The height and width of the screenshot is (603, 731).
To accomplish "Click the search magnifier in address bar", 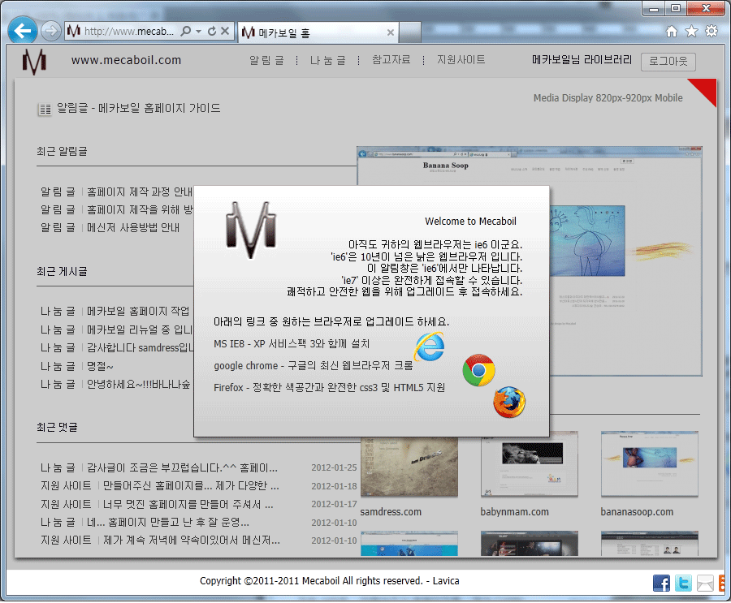I will 185,31.
